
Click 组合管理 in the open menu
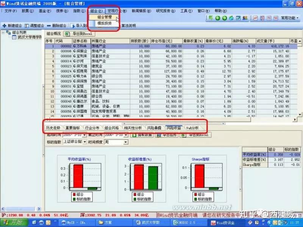click(105, 17)
